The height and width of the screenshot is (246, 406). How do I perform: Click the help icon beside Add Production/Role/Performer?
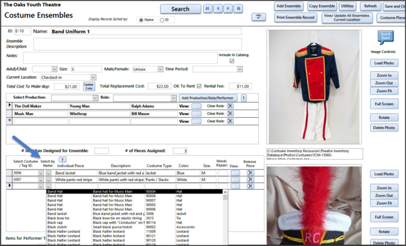tap(243, 98)
